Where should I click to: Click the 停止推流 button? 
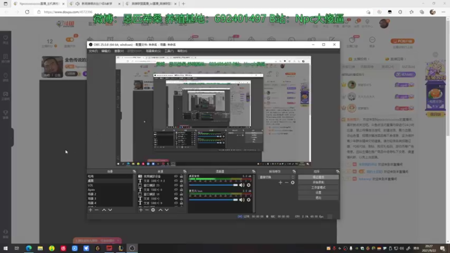pyautogui.click(x=318, y=177)
